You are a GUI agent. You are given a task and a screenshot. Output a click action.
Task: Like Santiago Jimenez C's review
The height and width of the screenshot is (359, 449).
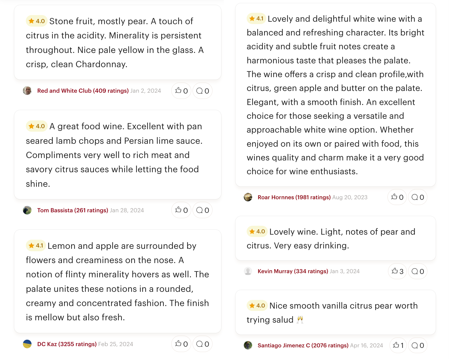tap(398, 345)
